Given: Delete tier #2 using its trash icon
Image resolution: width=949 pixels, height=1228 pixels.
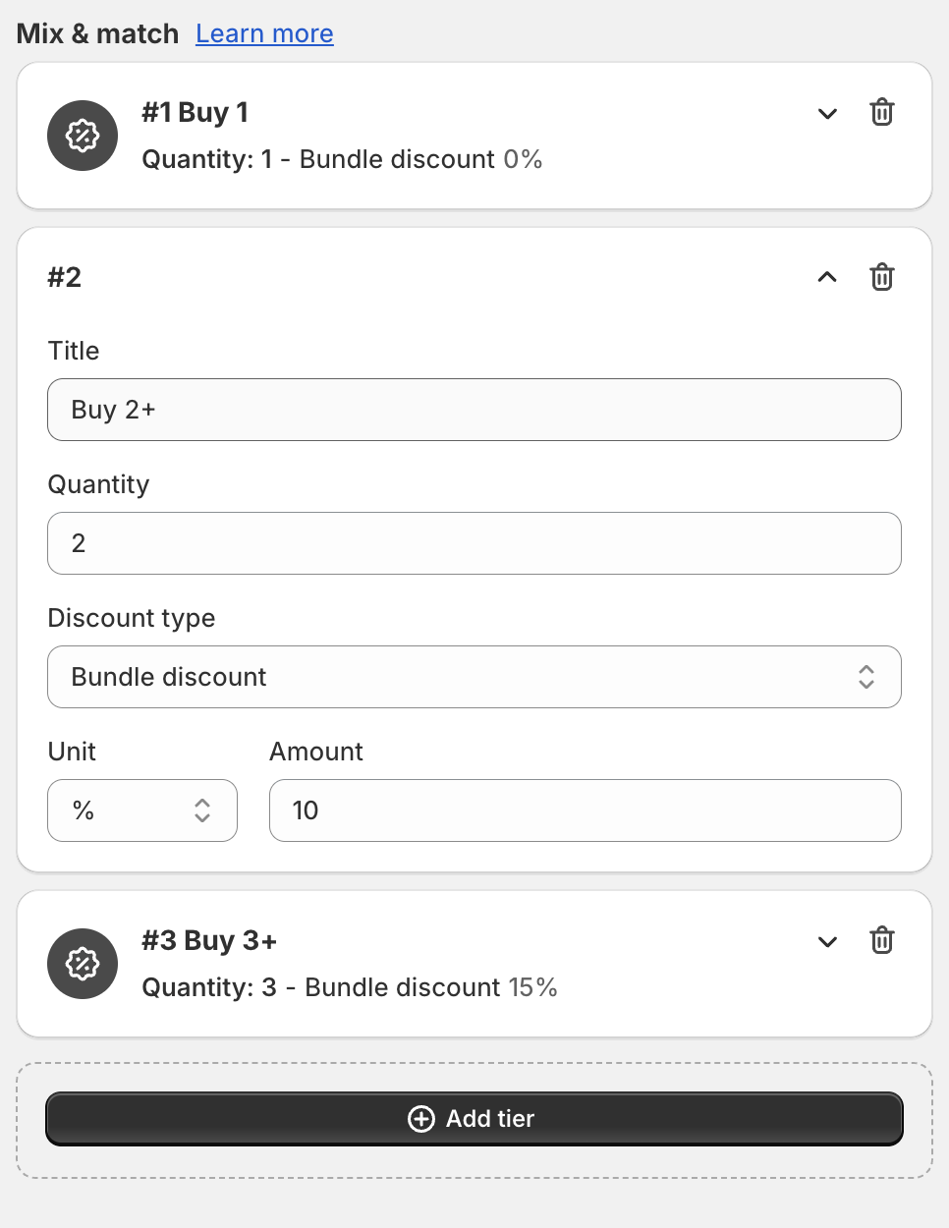Looking at the screenshot, I should point(882,277).
